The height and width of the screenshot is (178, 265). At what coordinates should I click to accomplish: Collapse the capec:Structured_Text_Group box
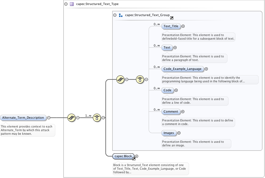pos(115,15)
